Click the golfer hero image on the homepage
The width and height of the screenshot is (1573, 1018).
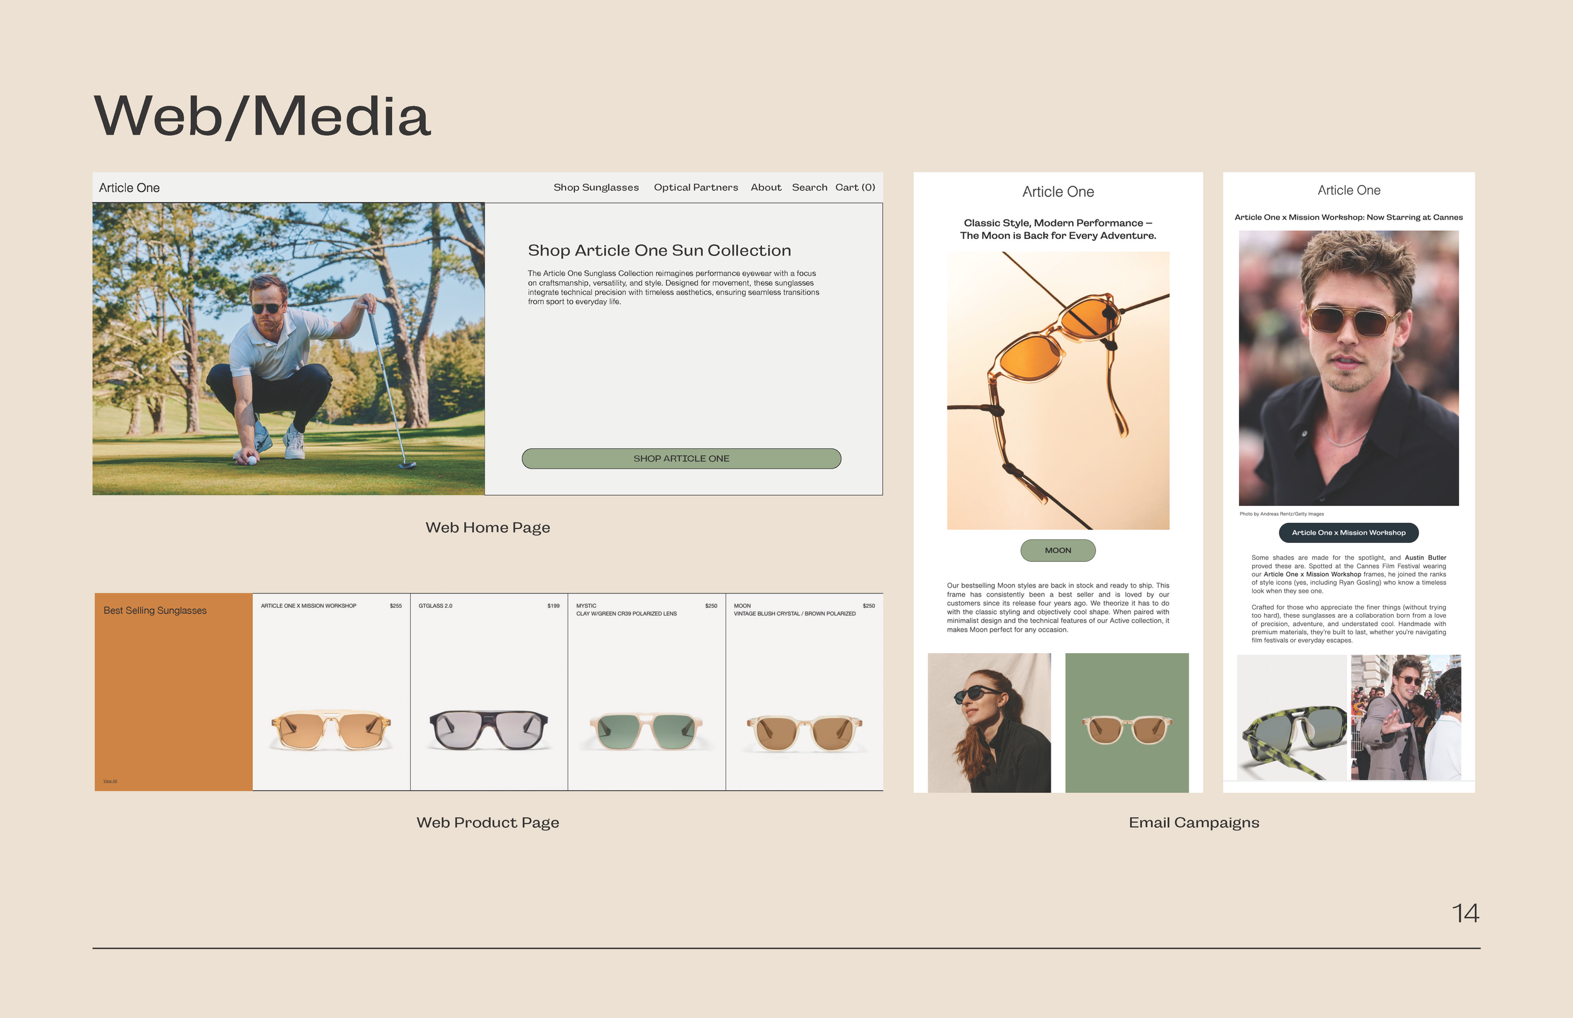point(289,347)
